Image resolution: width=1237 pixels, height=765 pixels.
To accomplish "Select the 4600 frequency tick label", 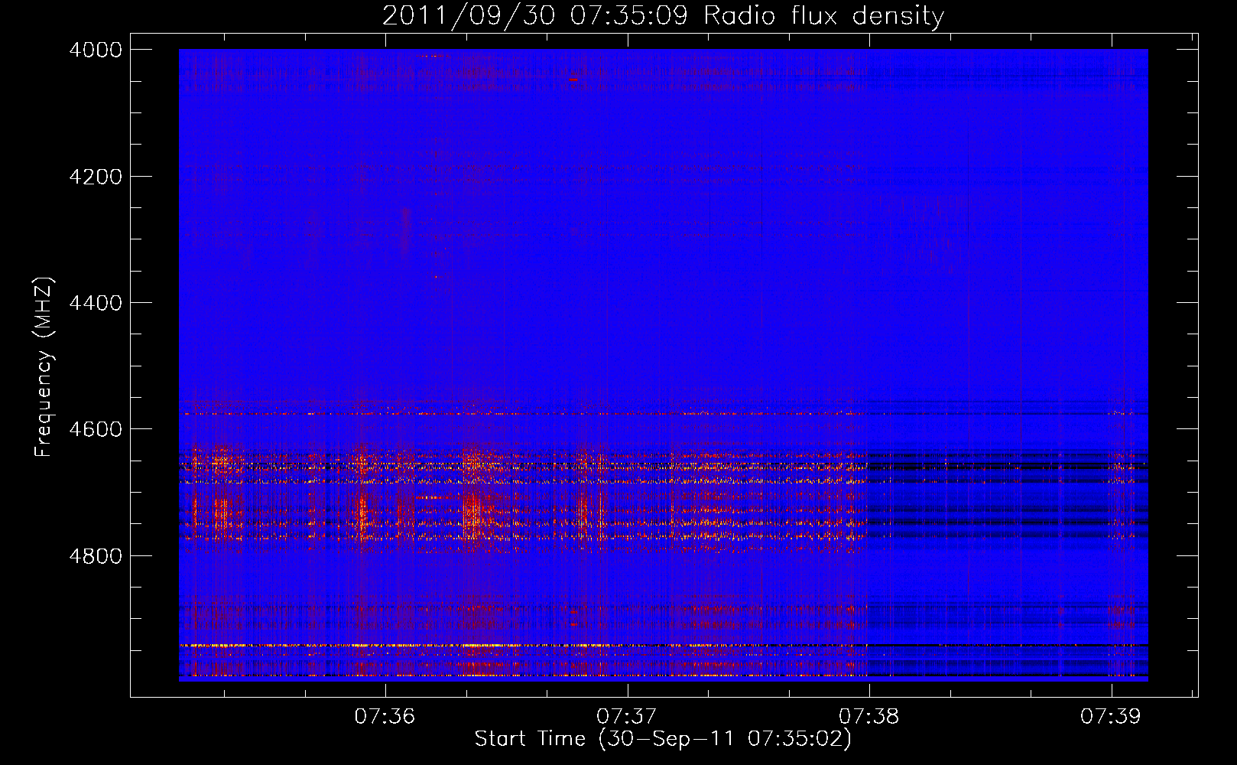I will [x=96, y=429].
